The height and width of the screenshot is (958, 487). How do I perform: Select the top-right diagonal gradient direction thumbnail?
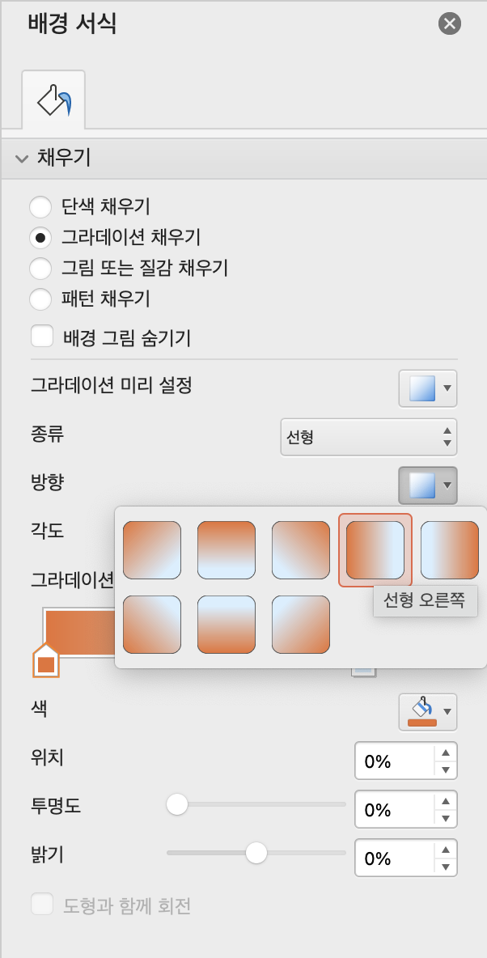(x=301, y=550)
